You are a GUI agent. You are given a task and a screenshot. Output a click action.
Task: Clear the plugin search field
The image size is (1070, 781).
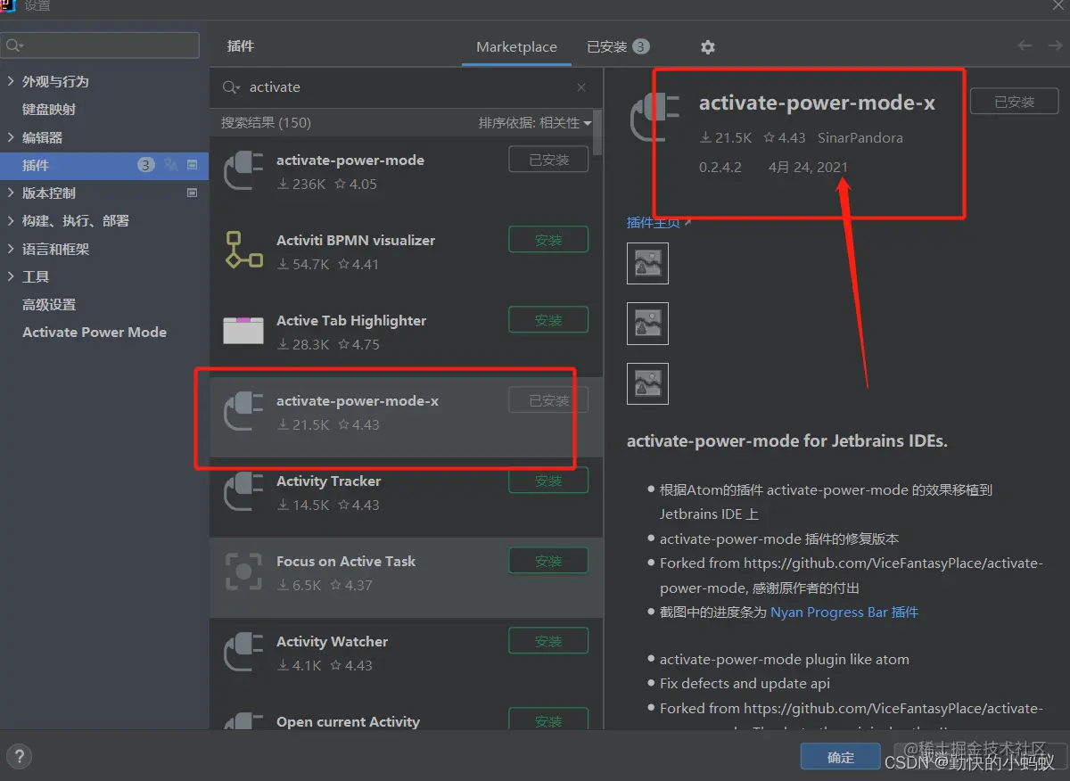click(x=581, y=87)
